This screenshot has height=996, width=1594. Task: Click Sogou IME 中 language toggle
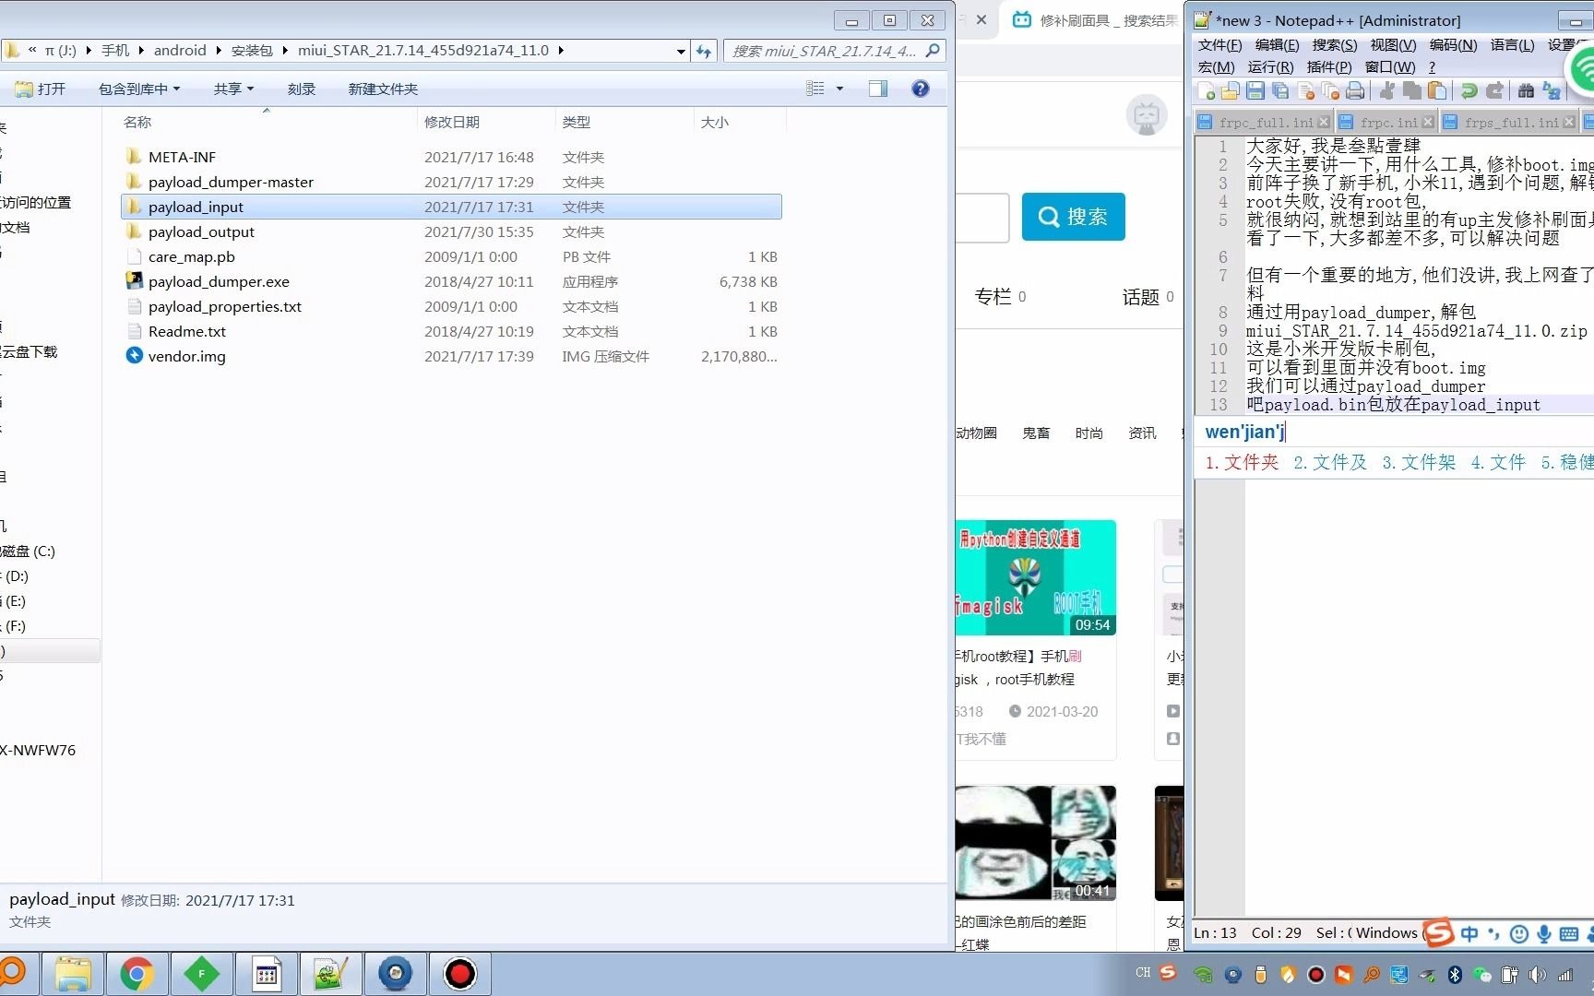[1469, 933]
